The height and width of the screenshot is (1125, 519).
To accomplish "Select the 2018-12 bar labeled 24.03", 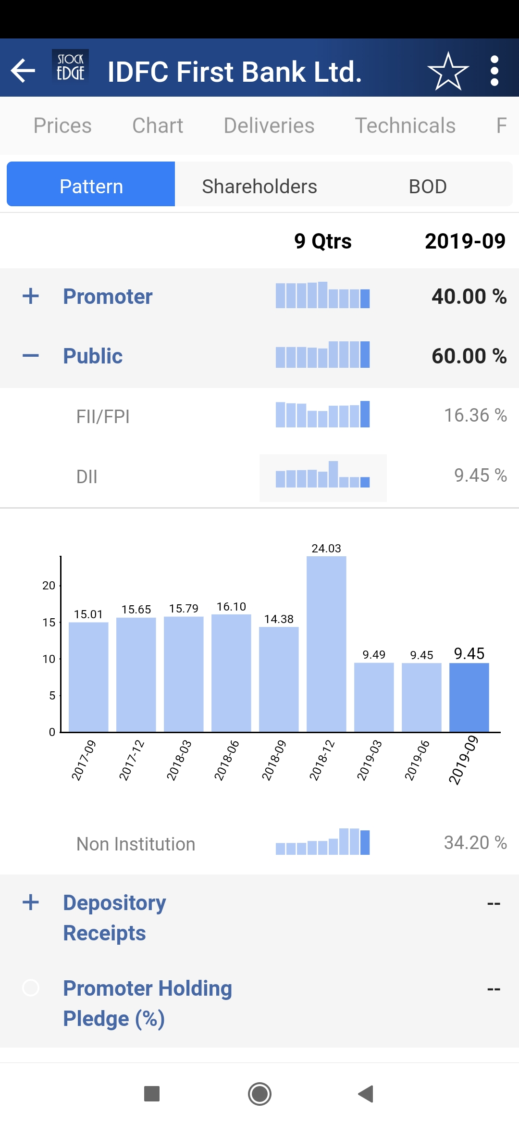I will point(326,644).
